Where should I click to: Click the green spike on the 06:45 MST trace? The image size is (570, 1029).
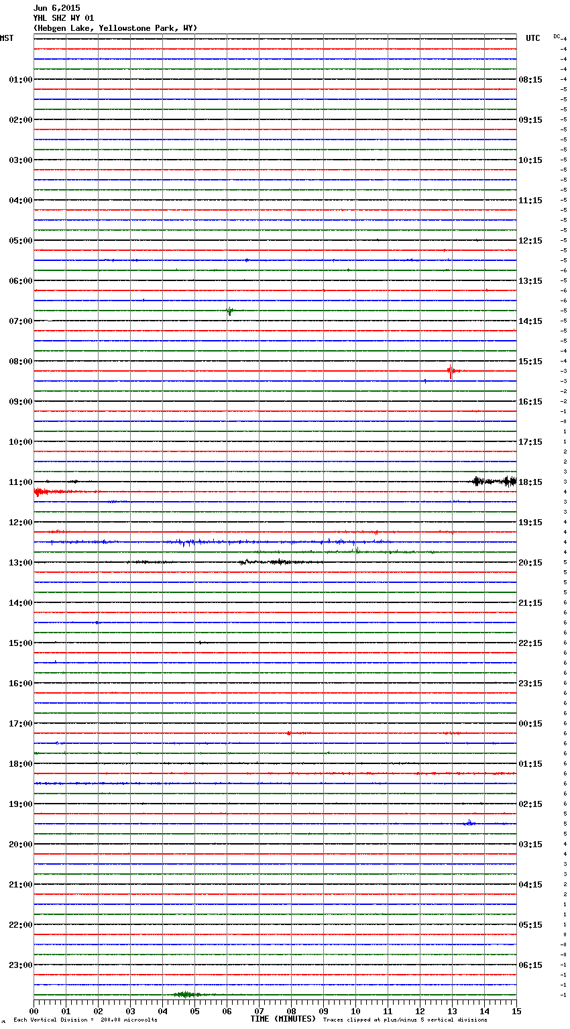point(229,311)
